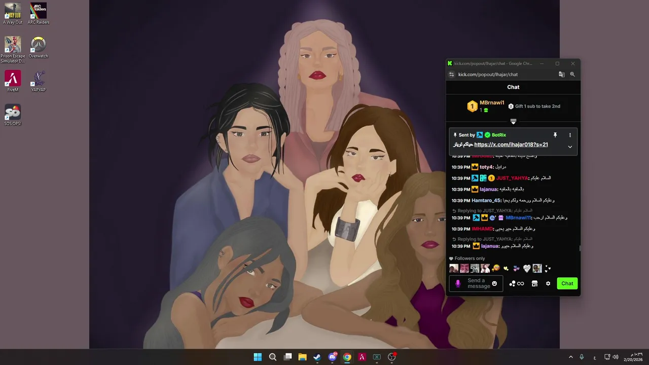The image size is (649, 365).
Task: Open chat settings gear icon
Action: coord(548,283)
